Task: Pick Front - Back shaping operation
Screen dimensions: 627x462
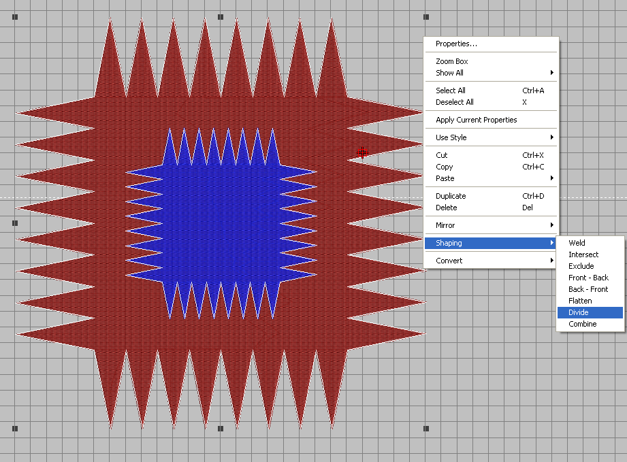Action: click(588, 278)
